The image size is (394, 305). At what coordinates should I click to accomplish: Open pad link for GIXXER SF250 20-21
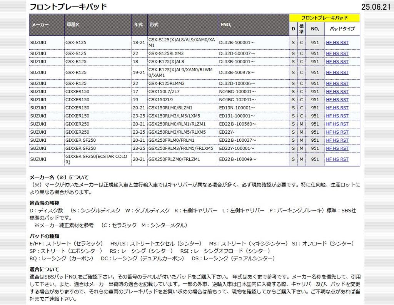(x=337, y=140)
